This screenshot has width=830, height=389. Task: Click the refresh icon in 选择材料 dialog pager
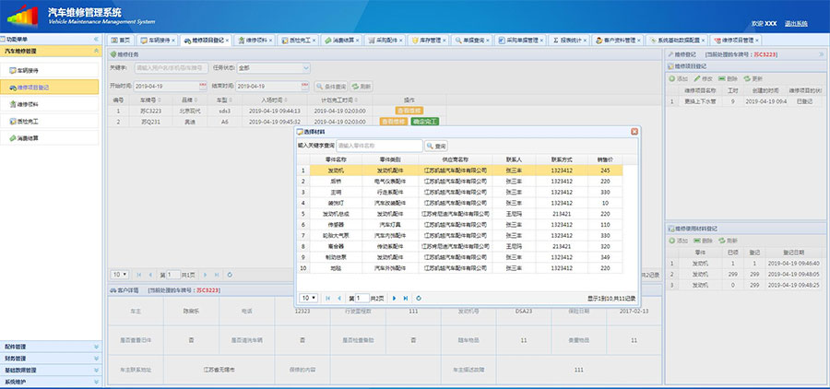click(x=420, y=298)
